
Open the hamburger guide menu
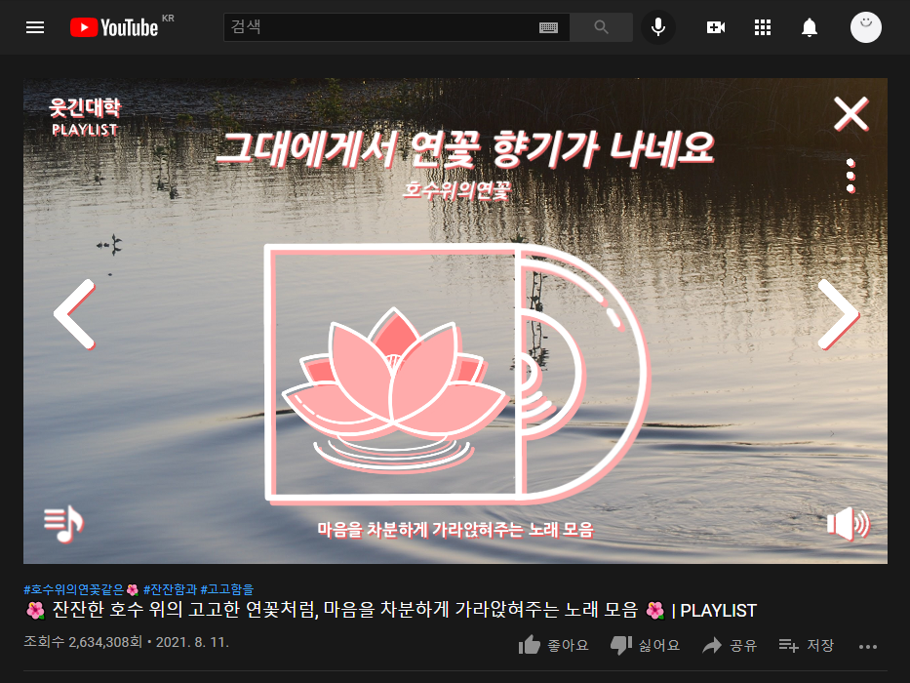tap(35, 27)
